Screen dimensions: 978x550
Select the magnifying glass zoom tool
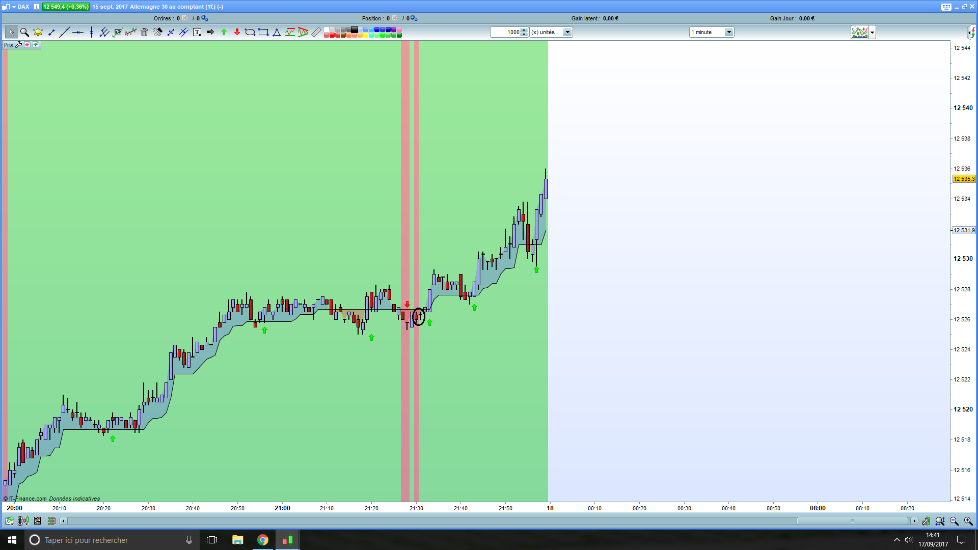point(24,32)
